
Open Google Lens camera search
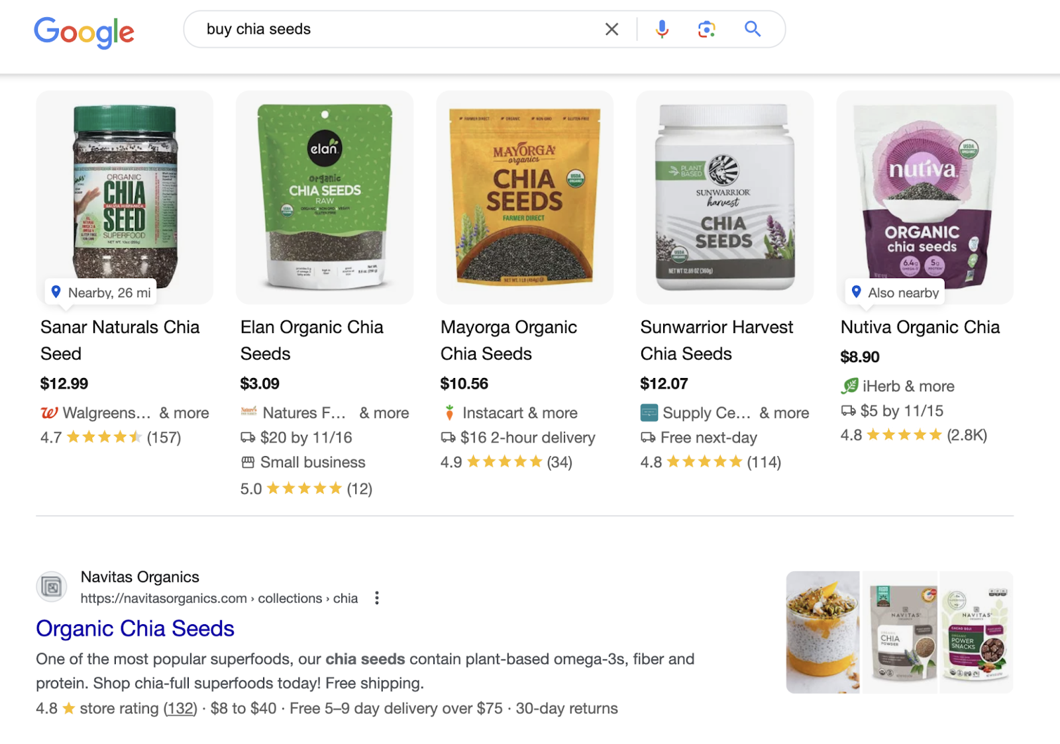tap(706, 29)
